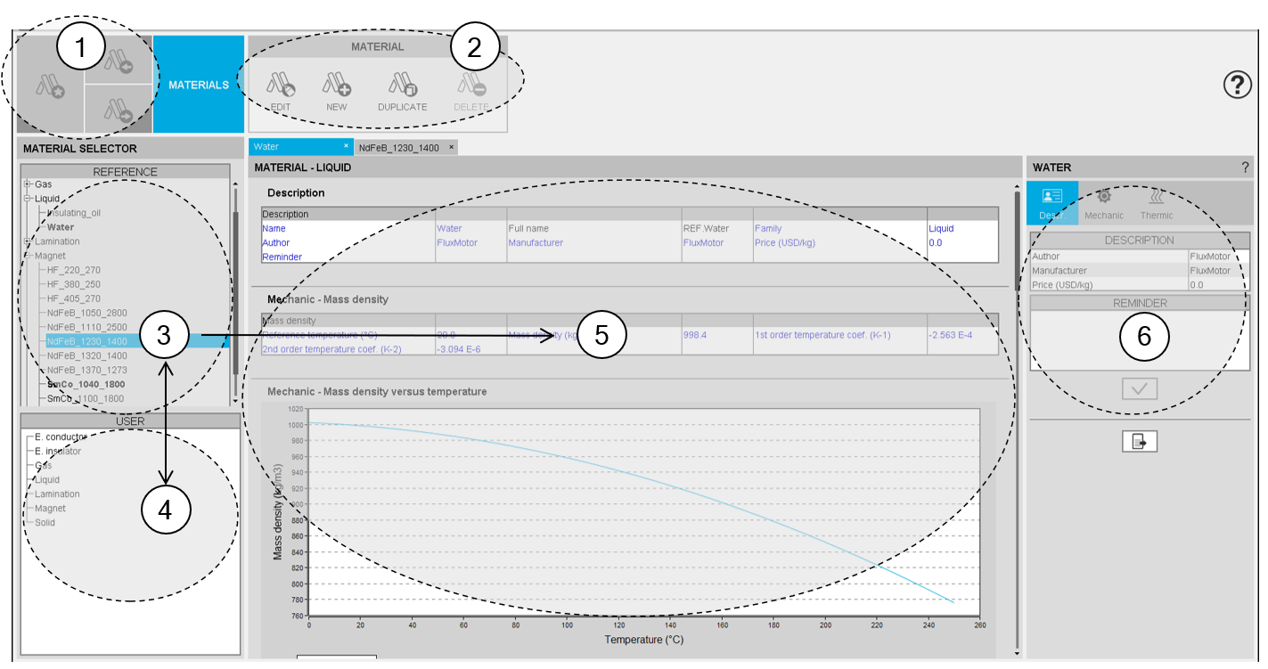The width and height of the screenshot is (1268, 669).
Task: Click the DELETE material icon
Action: [x=471, y=86]
